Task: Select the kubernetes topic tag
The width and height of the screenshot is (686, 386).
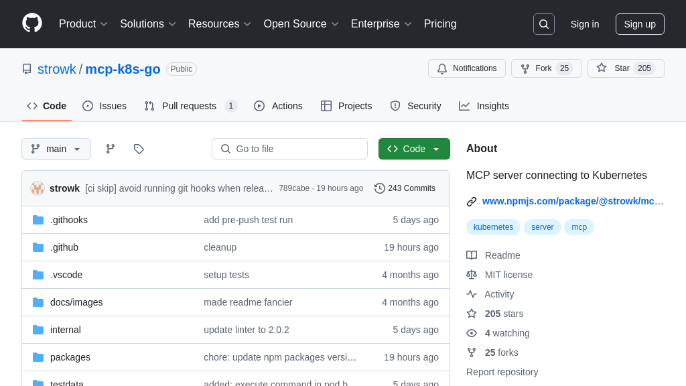Action: (x=493, y=227)
